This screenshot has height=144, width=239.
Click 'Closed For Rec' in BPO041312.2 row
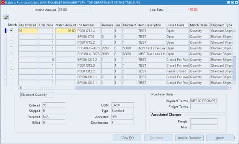click(x=177, y=60)
